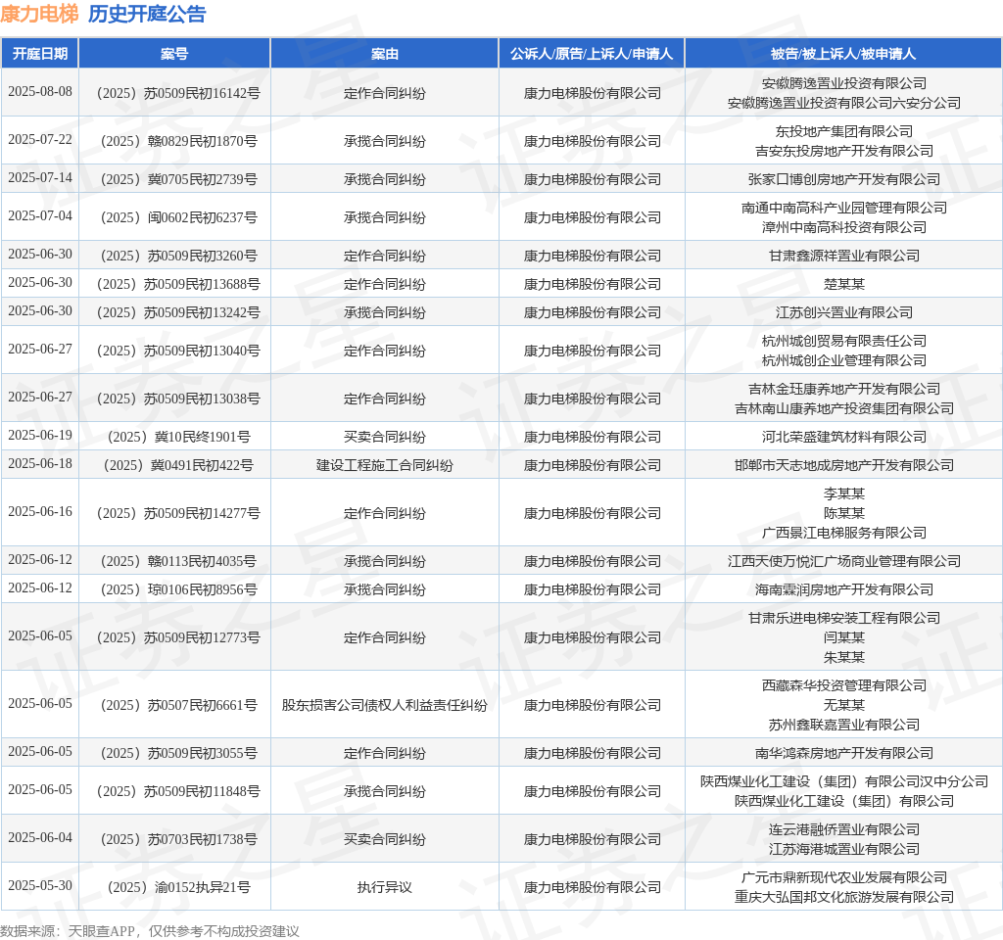
Task: Select case number 苏0507民初6661号
Action: pos(178,705)
